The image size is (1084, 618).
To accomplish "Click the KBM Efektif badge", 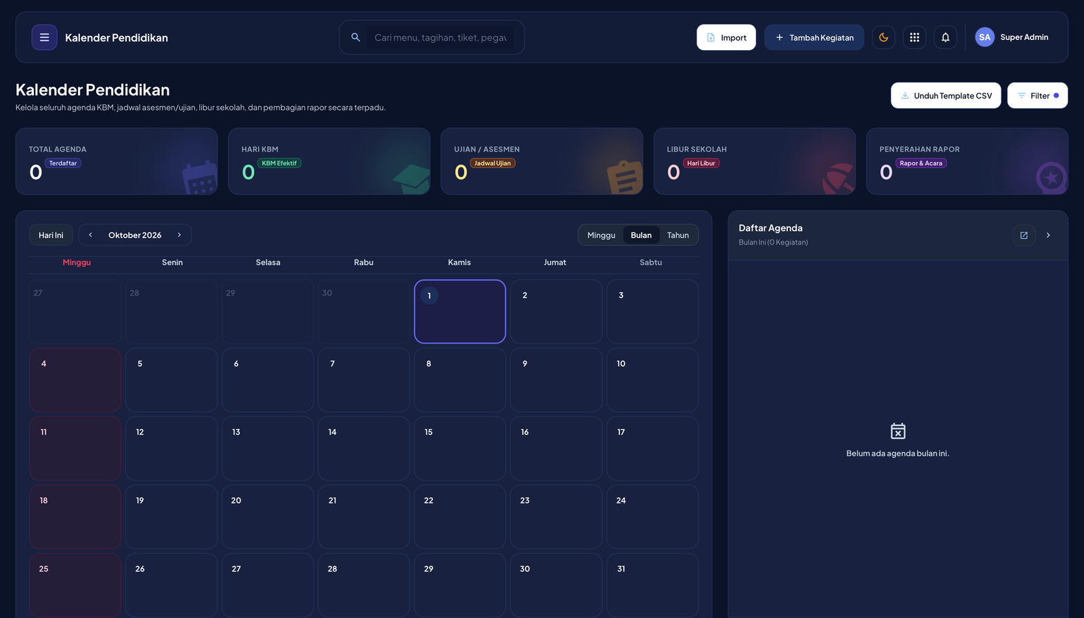I will (x=279, y=163).
